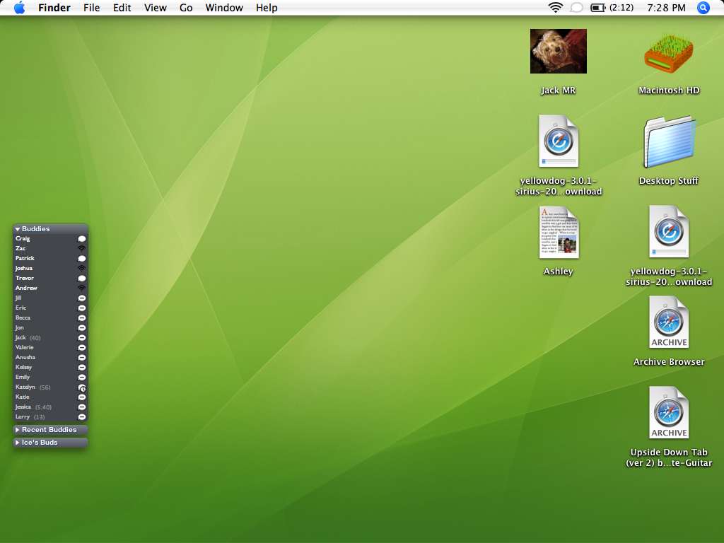Collapse the Buddies group

coord(18,229)
